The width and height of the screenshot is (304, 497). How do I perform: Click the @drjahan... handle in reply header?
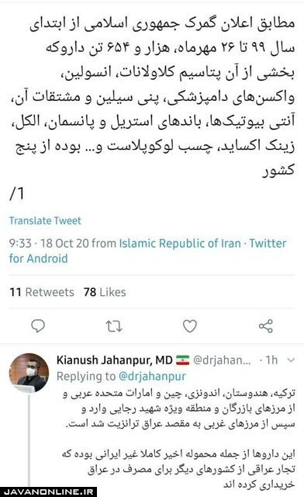(222, 360)
